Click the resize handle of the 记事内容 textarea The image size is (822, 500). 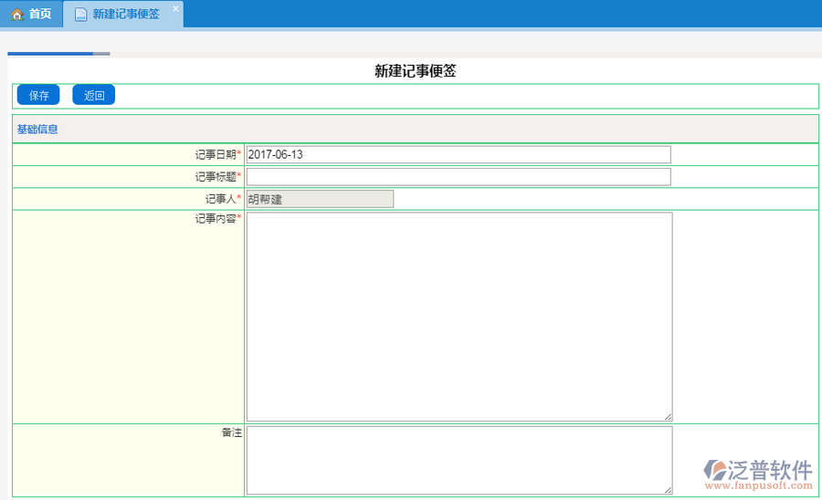tap(668, 416)
